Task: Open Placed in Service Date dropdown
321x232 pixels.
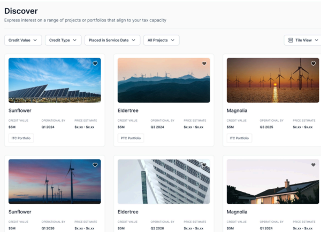Action: coord(112,40)
